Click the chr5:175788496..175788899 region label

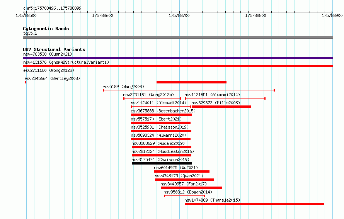click(x=52, y=8)
